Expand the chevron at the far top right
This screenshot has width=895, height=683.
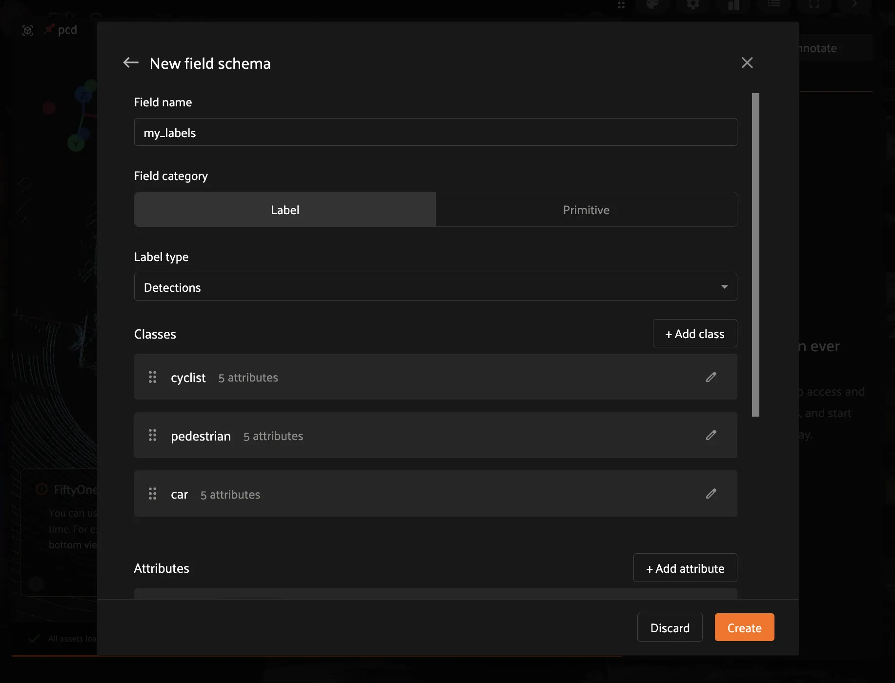click(854, 5)
